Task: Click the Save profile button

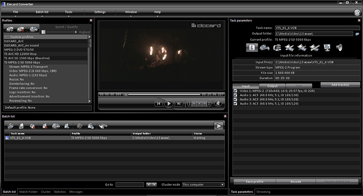Action: (255, 181)
